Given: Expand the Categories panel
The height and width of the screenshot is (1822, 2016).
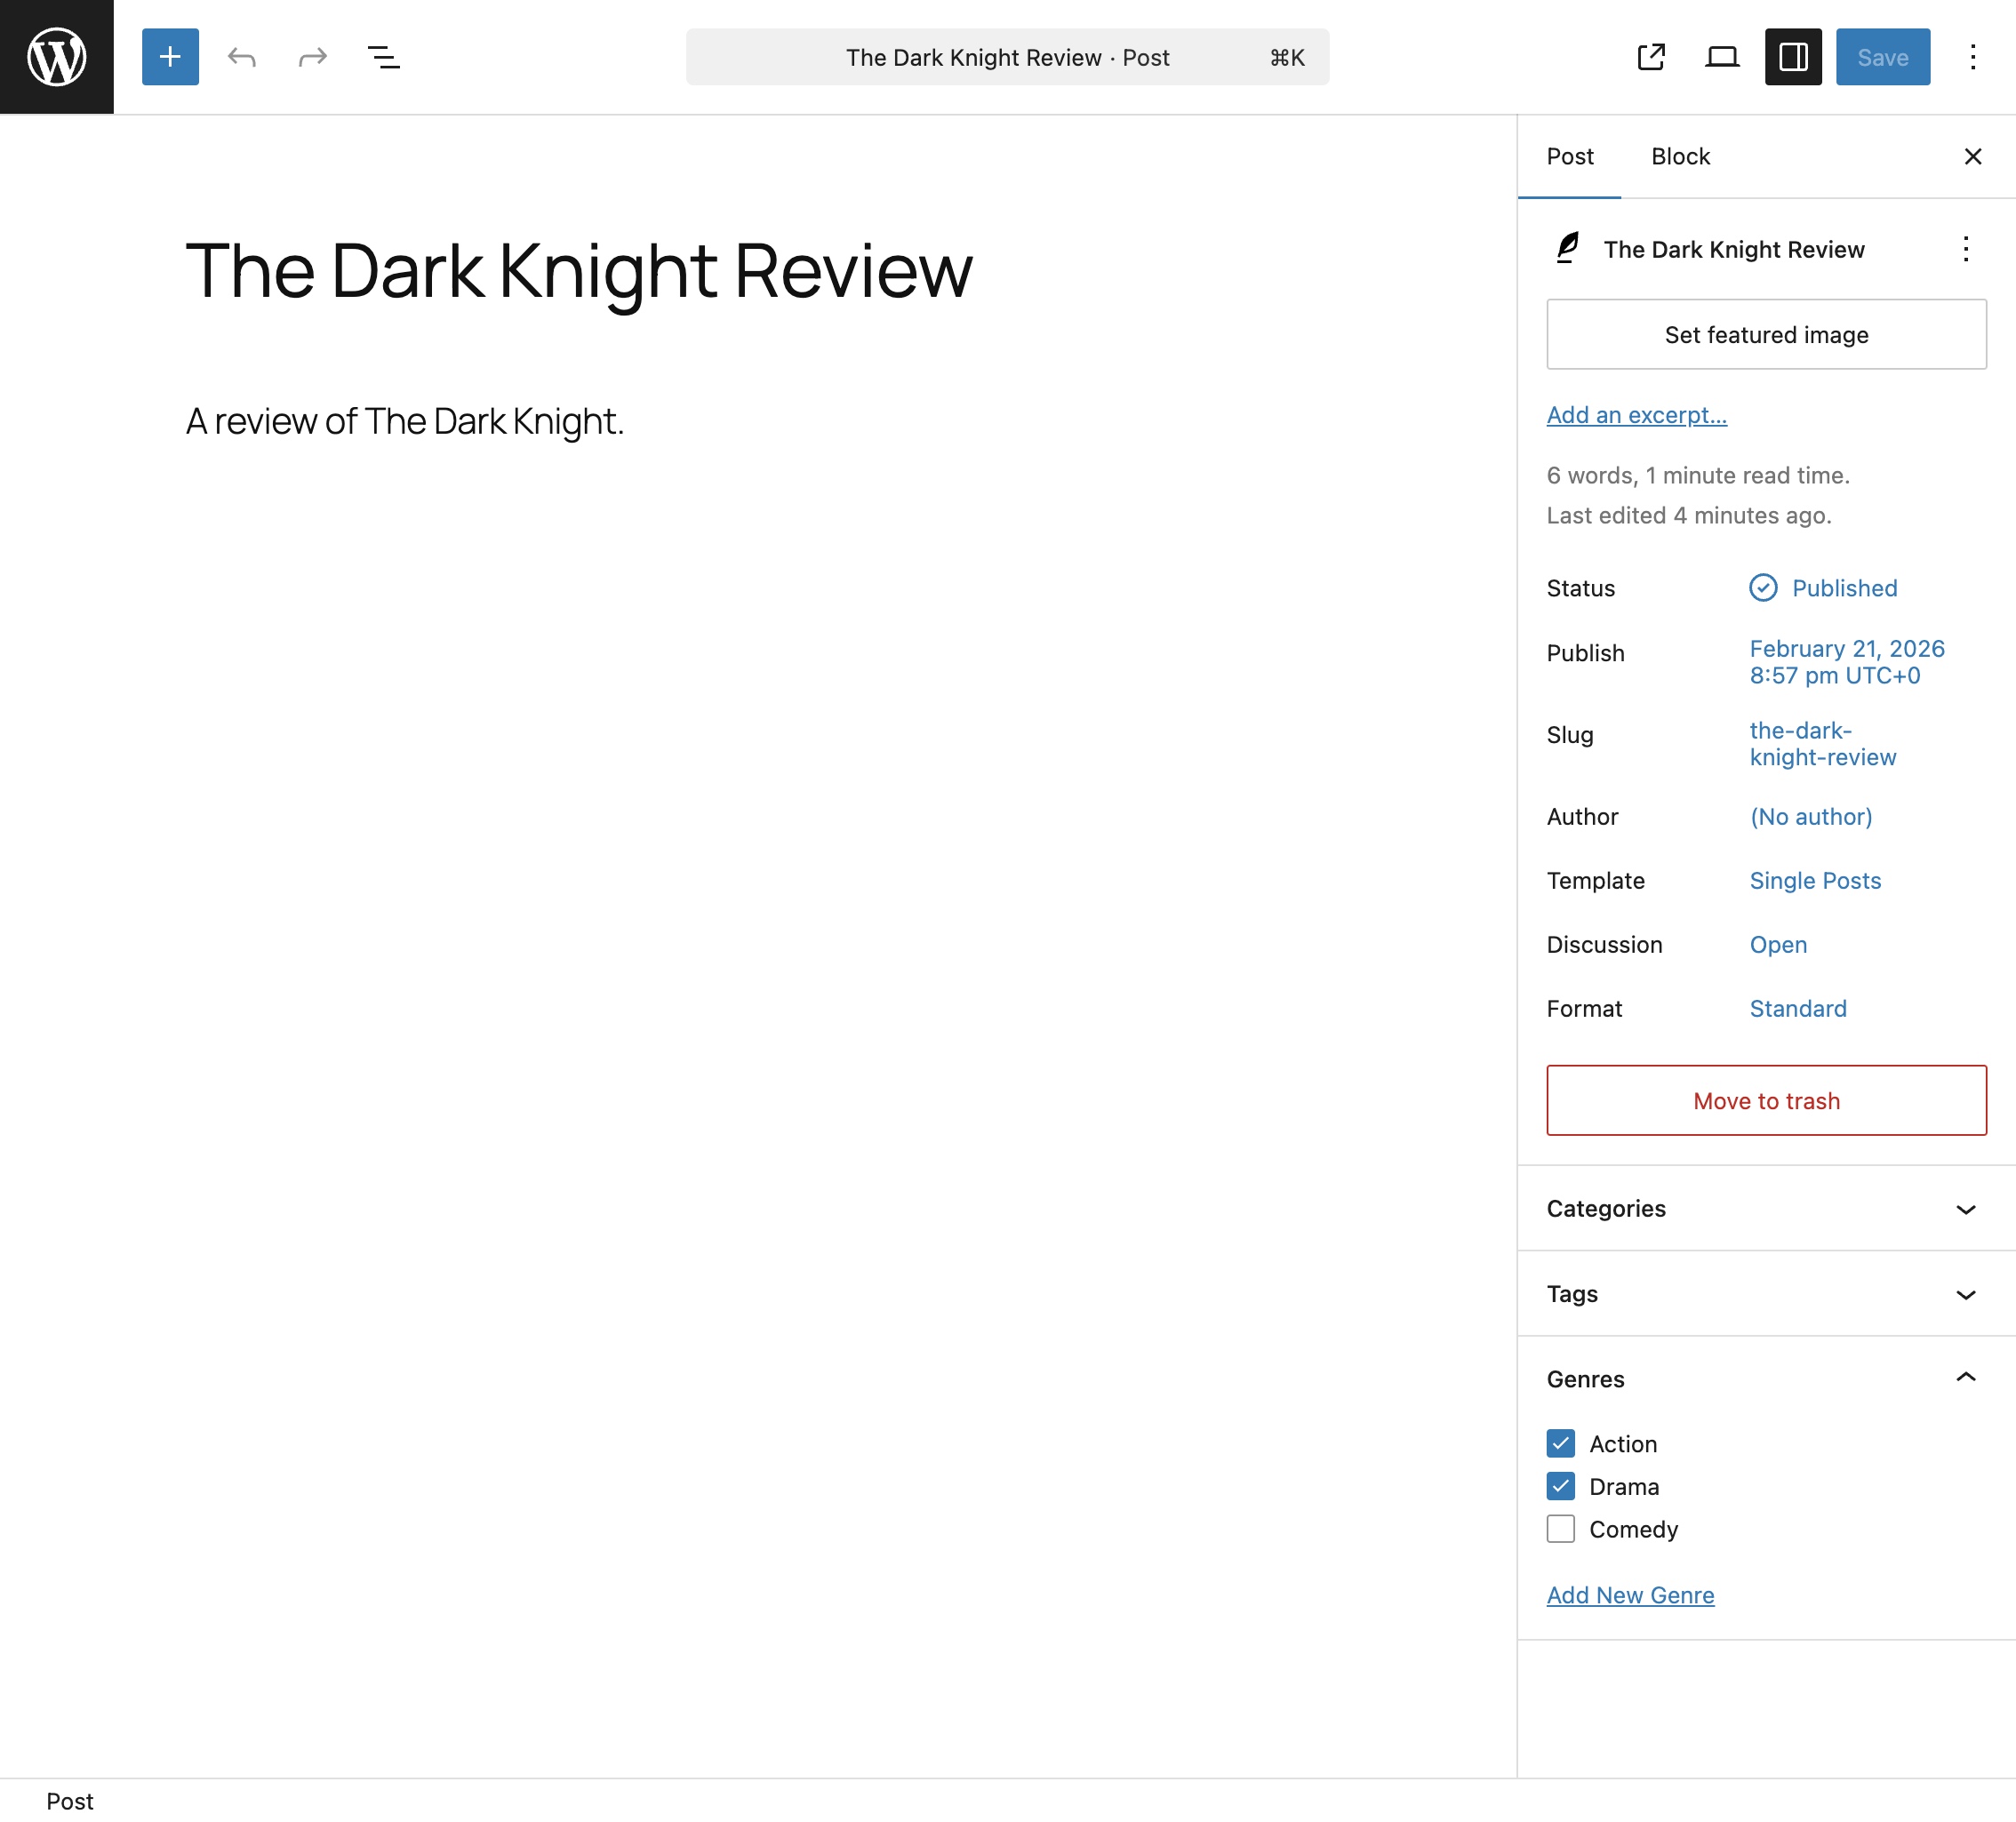Looking at the screenshot, I should (x=1766, y=1208).
